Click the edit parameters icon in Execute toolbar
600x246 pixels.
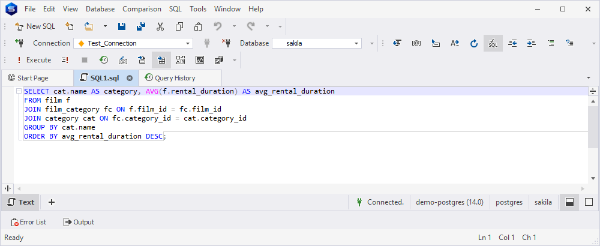click(123, 60)
